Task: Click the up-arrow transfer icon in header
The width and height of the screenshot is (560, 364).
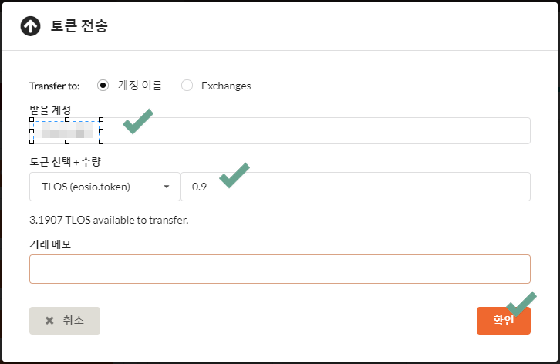Action: point(30,25)
